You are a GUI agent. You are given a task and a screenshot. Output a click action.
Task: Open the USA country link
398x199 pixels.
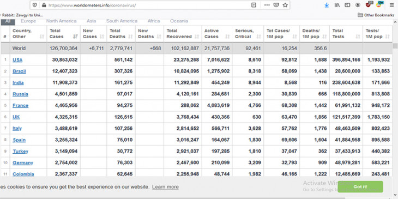point(17,60)
